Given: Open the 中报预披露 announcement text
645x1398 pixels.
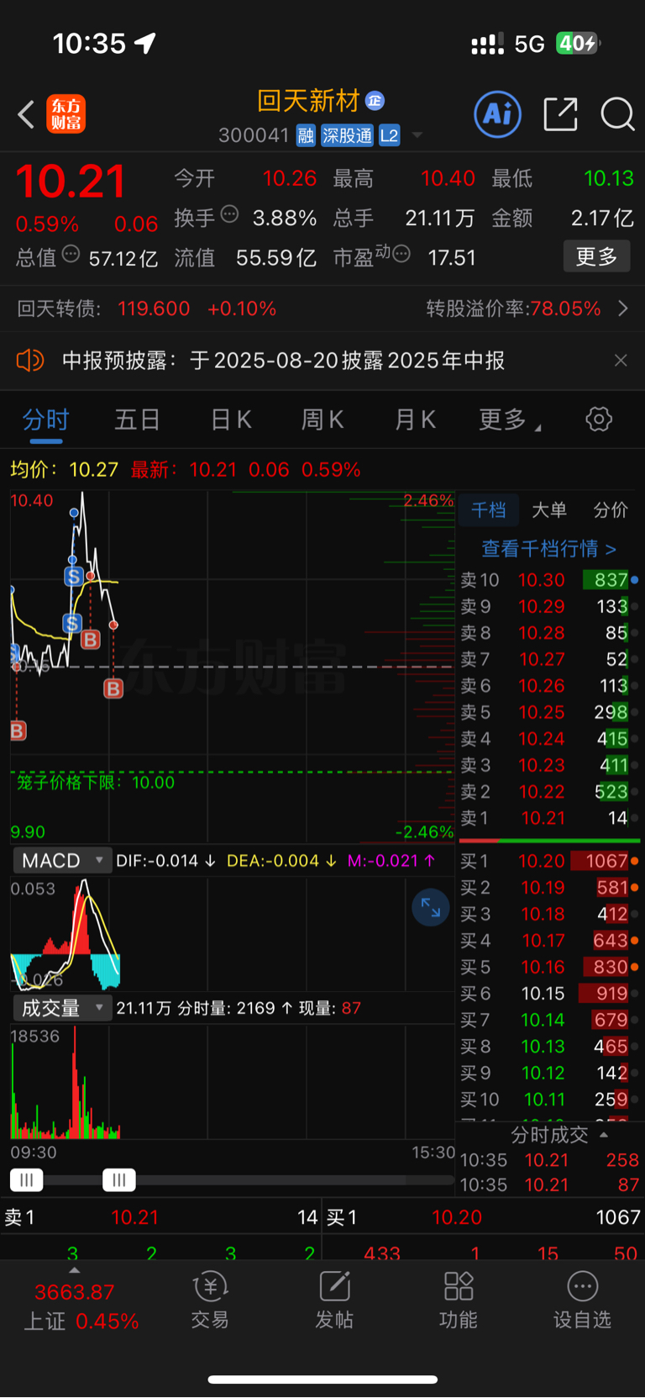Looking at the screenshot, I should tap(284, 361).
